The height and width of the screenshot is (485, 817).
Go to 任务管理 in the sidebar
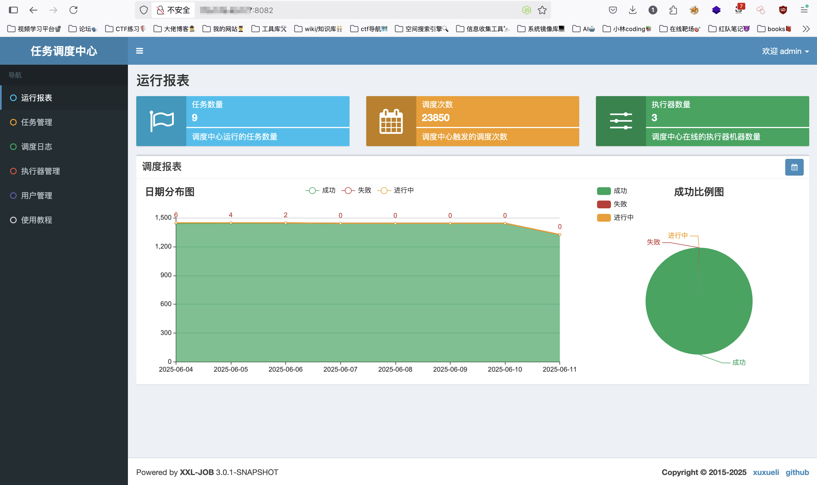(36, 122)
